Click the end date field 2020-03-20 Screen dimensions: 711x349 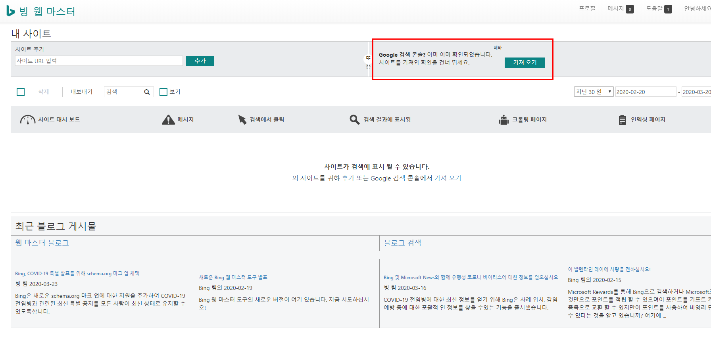[x=696, y=92]
